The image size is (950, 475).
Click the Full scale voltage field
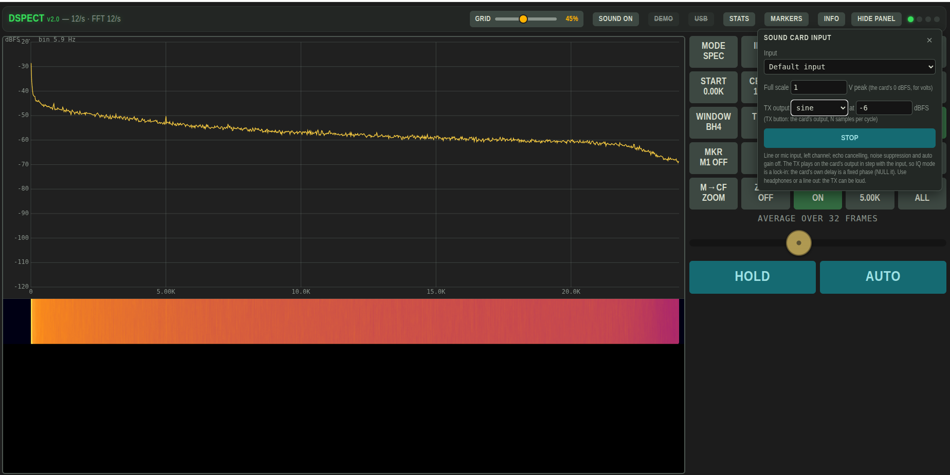click(818, 87)
